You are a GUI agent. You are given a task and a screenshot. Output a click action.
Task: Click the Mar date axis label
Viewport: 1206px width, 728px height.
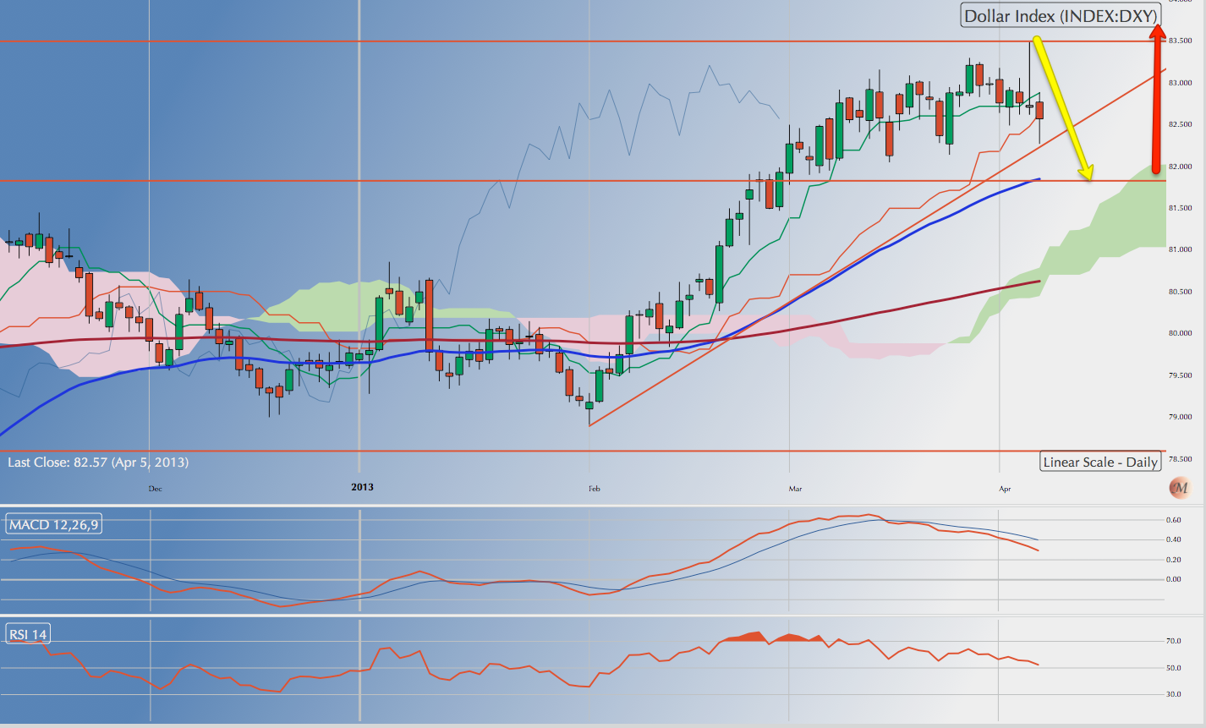click(795, 489)
